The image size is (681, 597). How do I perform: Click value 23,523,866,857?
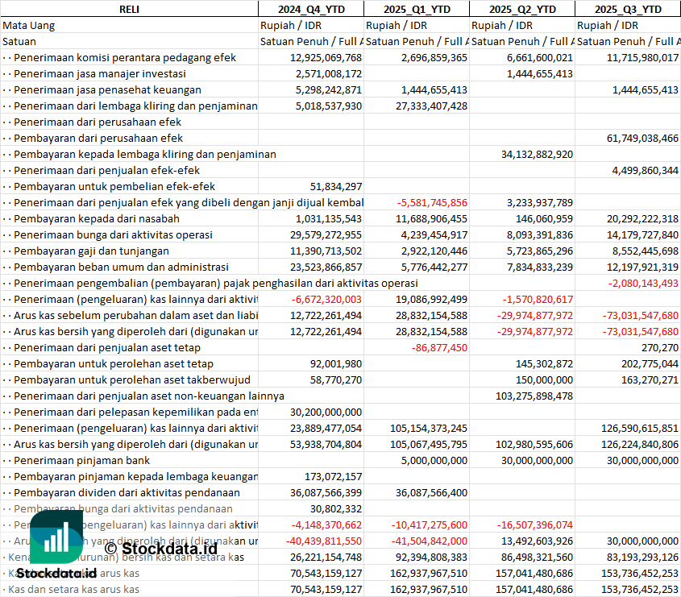(x=326, y=267)
